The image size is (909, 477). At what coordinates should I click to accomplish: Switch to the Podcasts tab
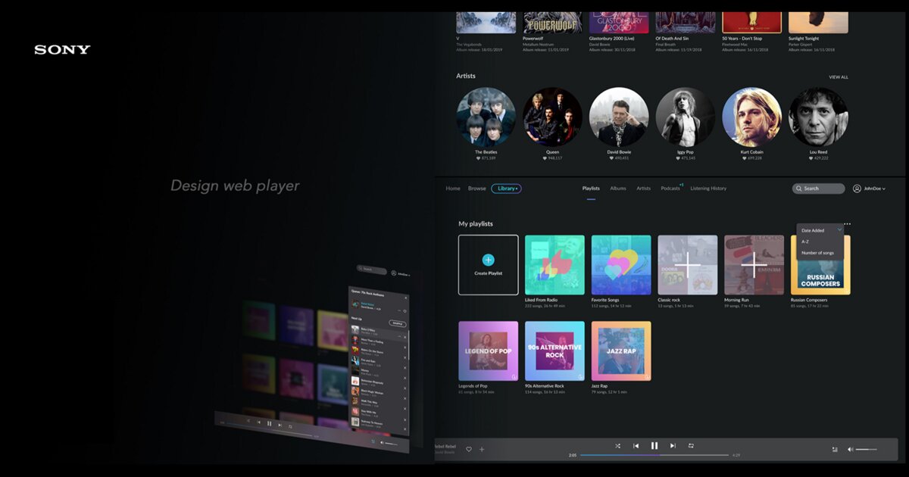click(670, 189)
